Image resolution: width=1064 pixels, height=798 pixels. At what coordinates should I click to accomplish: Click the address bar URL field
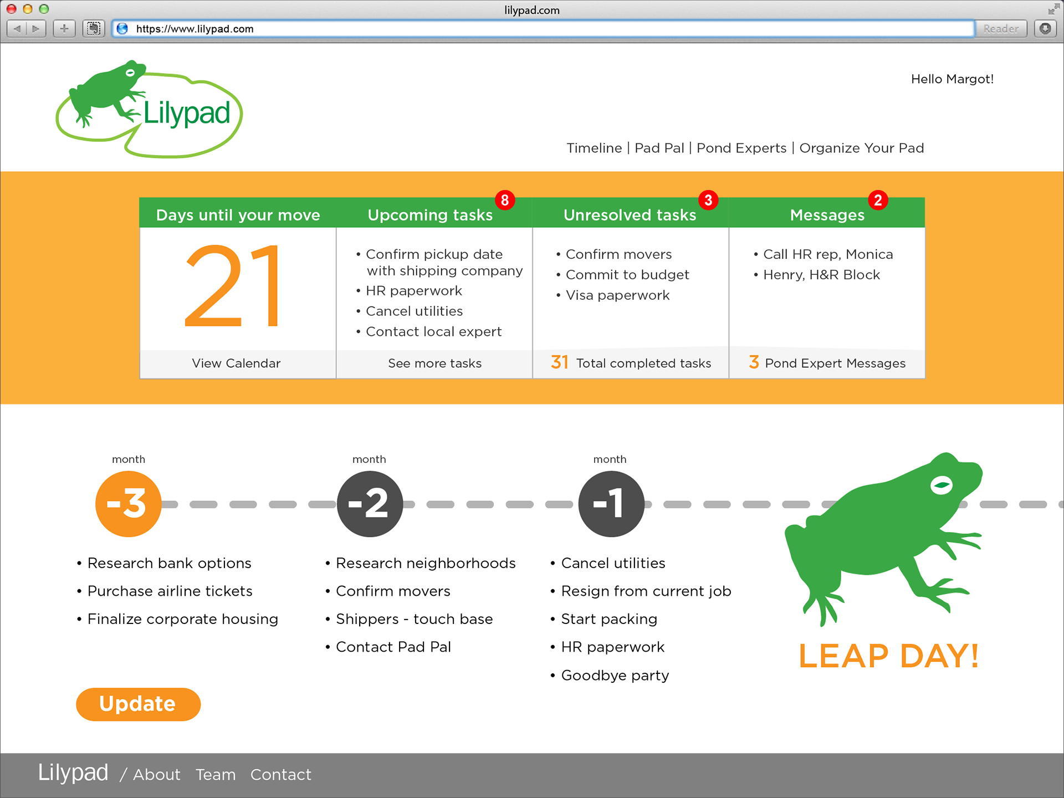point(543,29)
